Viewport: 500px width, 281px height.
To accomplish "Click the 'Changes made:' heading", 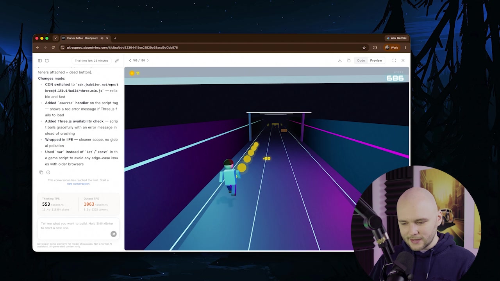I will (x=52, y=78).
